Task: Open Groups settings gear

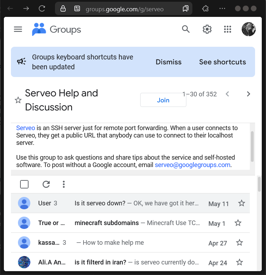Action: tap(207, 29)
